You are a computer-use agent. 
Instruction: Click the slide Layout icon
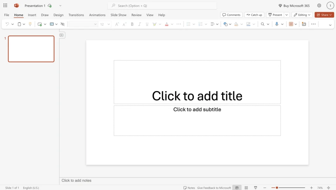click(x=52, y=24)
